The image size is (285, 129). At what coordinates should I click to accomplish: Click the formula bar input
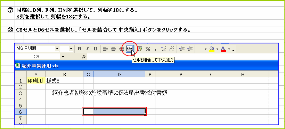[182, 57]
